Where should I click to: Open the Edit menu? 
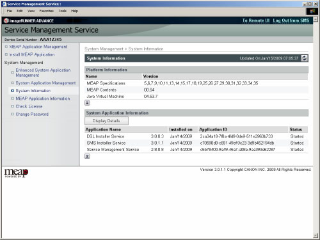(20, 11)
